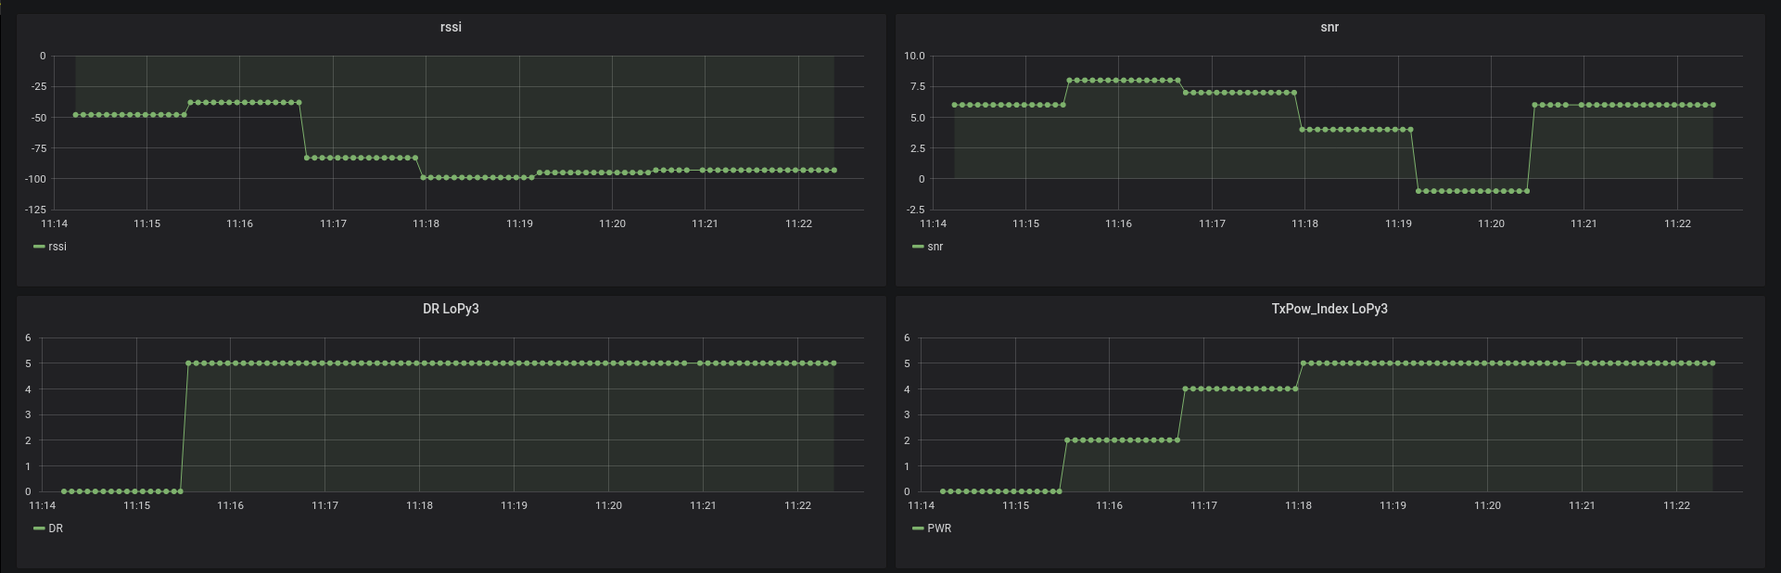
Task: Click the rssi legend color swatch
Action: 39,247
